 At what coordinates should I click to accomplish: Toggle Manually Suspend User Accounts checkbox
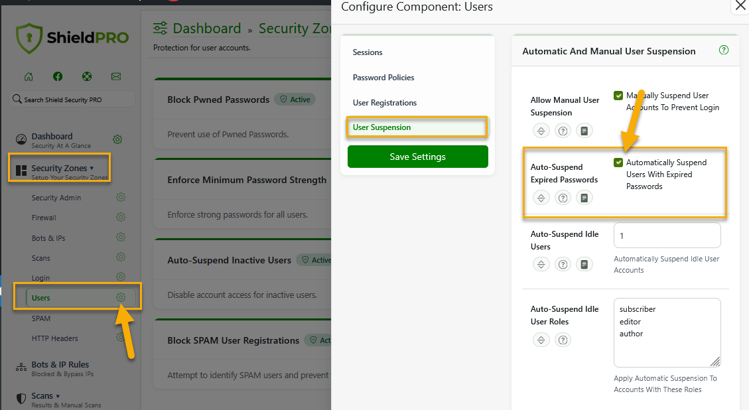coord(618,96)
